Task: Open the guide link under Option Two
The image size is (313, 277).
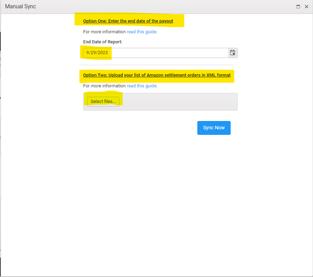Action: 141,86
